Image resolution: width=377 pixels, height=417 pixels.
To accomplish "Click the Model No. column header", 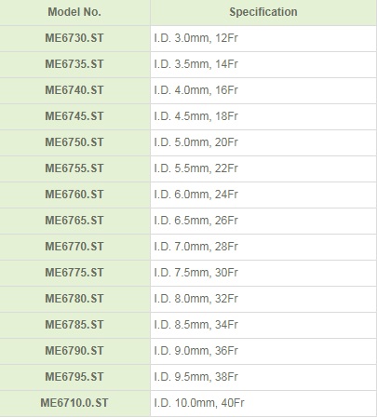I will [74, 12].
